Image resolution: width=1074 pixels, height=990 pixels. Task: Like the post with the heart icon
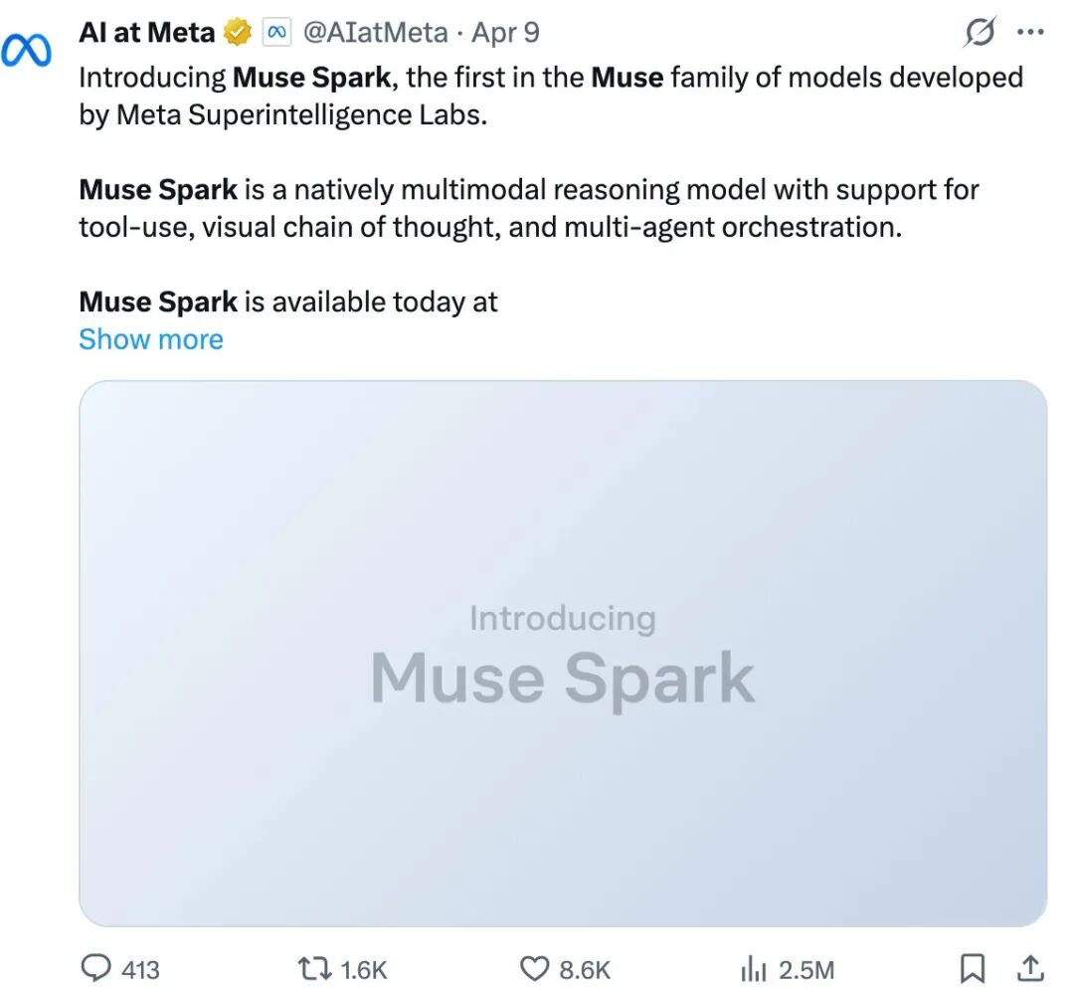point(535,967)
